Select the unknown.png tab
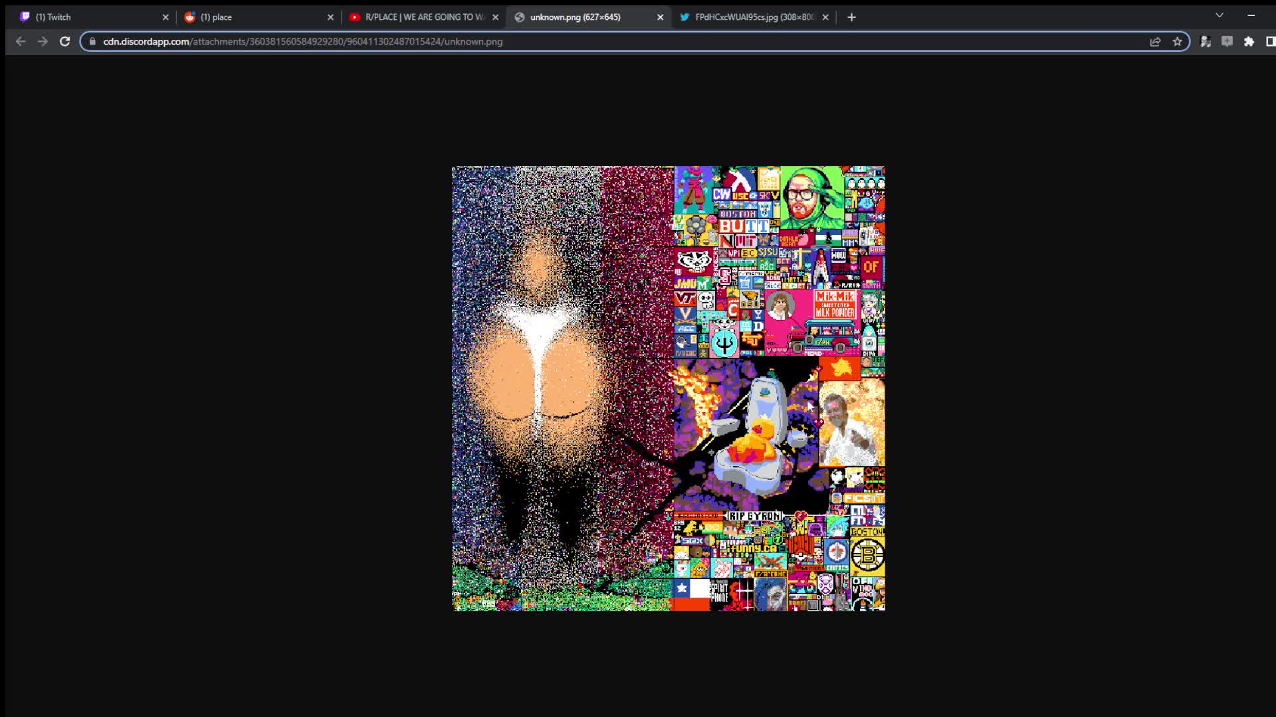Image resolution: width=1276 pixels, height=717 pixels. (587, 17)
